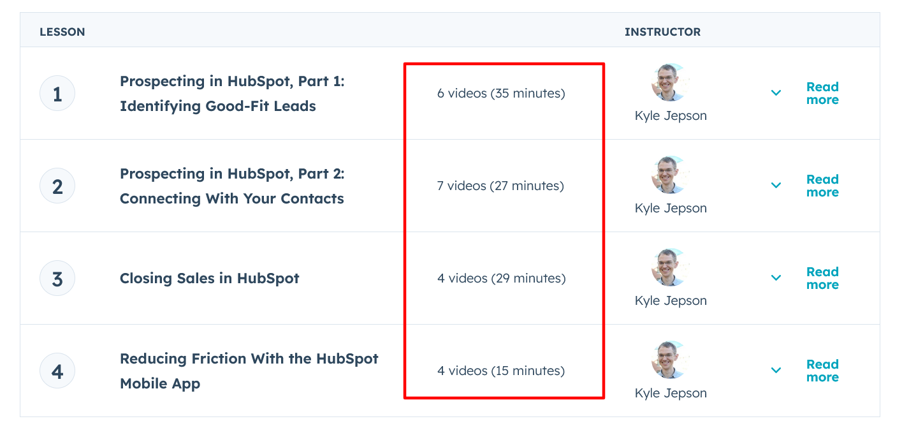Click the instructor photo beside lesson 2
The image size is (902, 435).
tap(671, 174)
